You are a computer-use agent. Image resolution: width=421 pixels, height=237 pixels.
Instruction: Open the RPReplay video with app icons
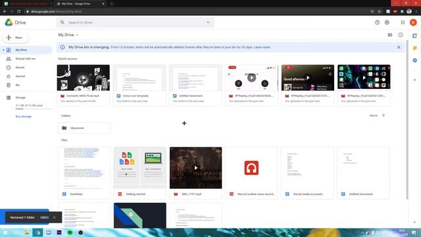[x=364, y=77]
